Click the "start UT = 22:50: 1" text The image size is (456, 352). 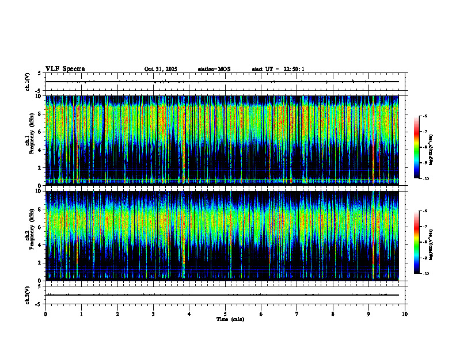click(278, 69)
